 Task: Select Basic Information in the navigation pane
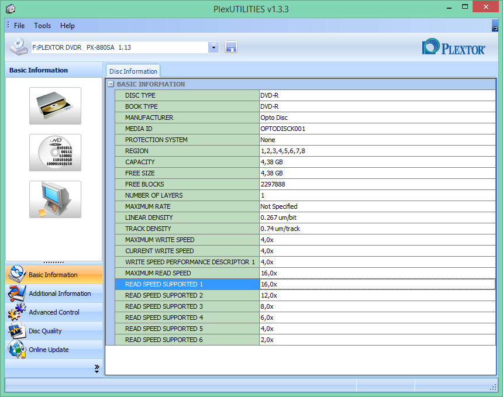point(53,275)
